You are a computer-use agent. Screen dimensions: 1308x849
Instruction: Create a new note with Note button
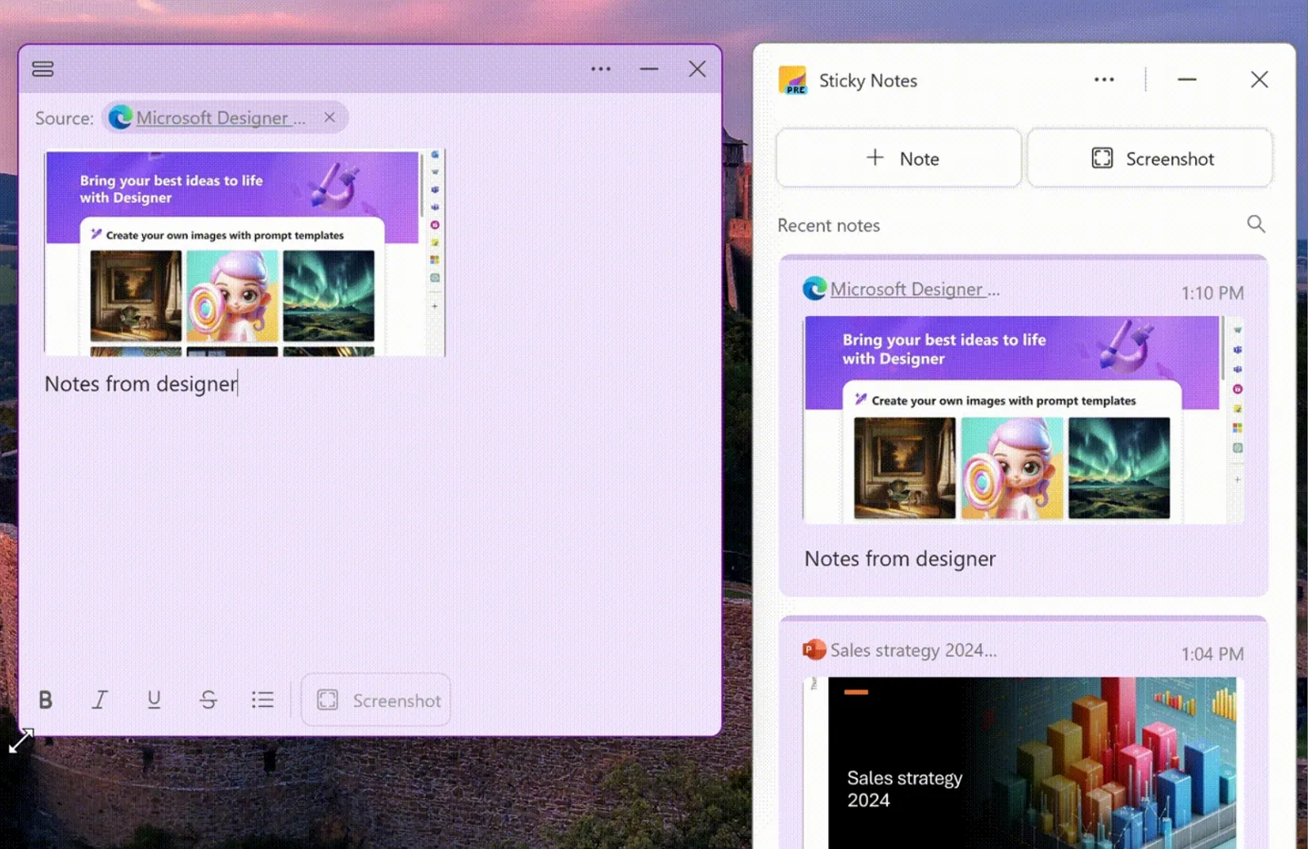click(x=899, y=159)
